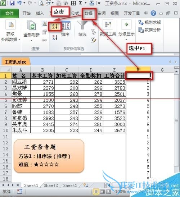
Task: Expand the 全部刷新 dropdown arrow
Action: click(32, 41)
